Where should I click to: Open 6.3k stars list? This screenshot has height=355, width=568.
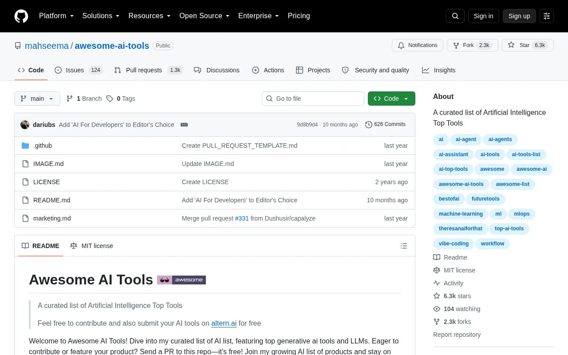[452, 296]
